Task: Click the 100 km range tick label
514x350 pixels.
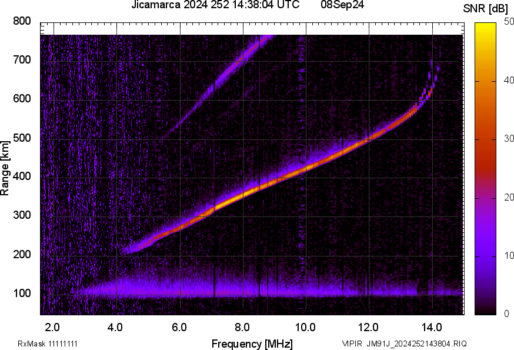Action: tap(21, 294)
